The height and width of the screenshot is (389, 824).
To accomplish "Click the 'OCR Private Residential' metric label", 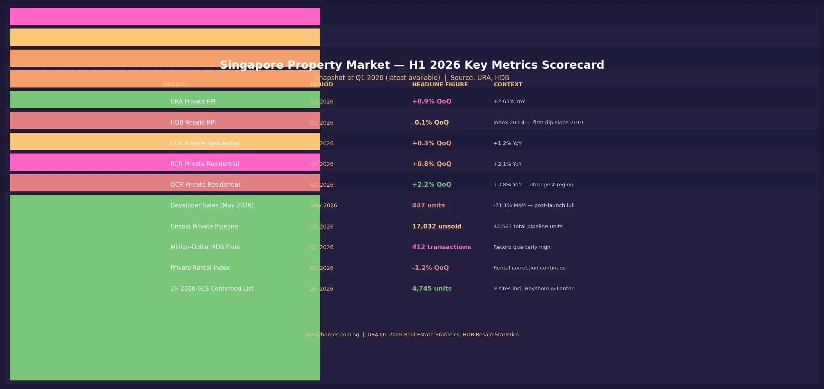I will point(205,185).
